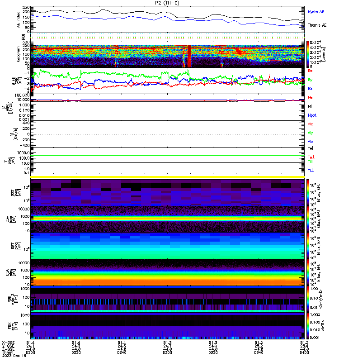This screenshot has height=362, width=339.
Task: Click the 'AE index' y-axis label
Action: [19, 20]
